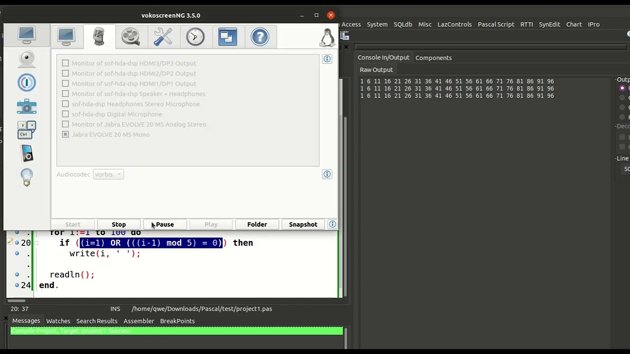Click the code editor horizontal scrollbar
Screen dimensions: 630x354
pyautogui.click(x=16, y=301)
